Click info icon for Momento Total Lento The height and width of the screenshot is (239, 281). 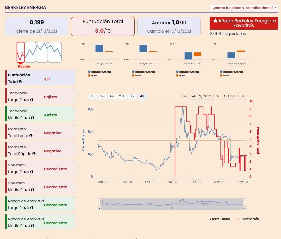(31, 136)
